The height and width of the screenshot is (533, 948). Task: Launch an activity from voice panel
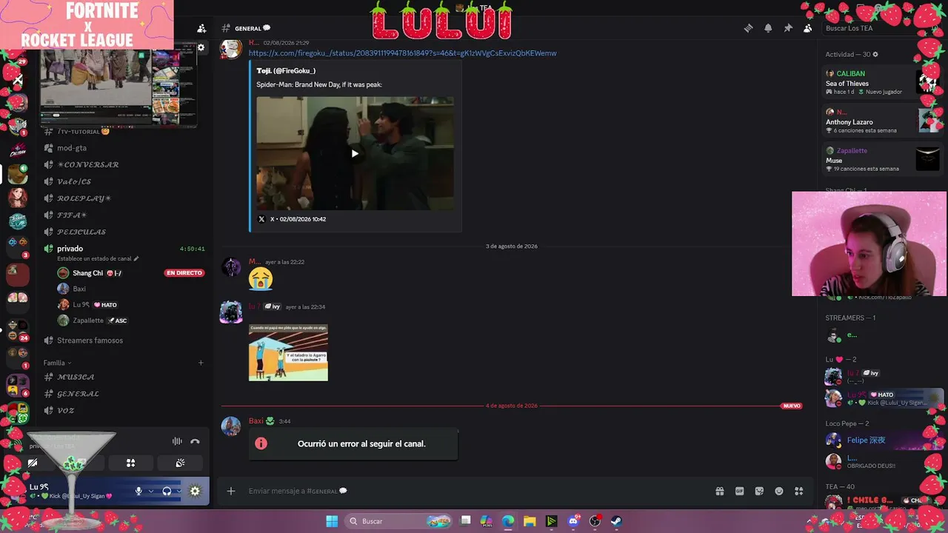click(x=130, y=463)
